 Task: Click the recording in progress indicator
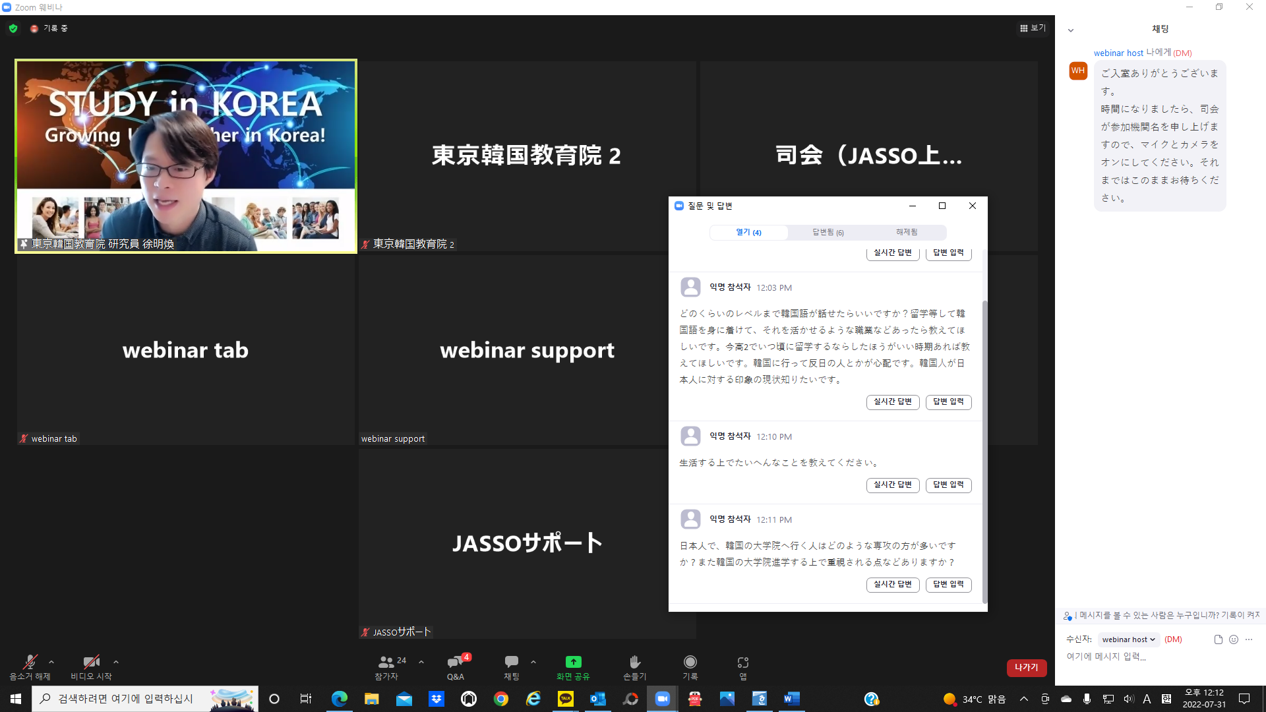coord(49,28)
